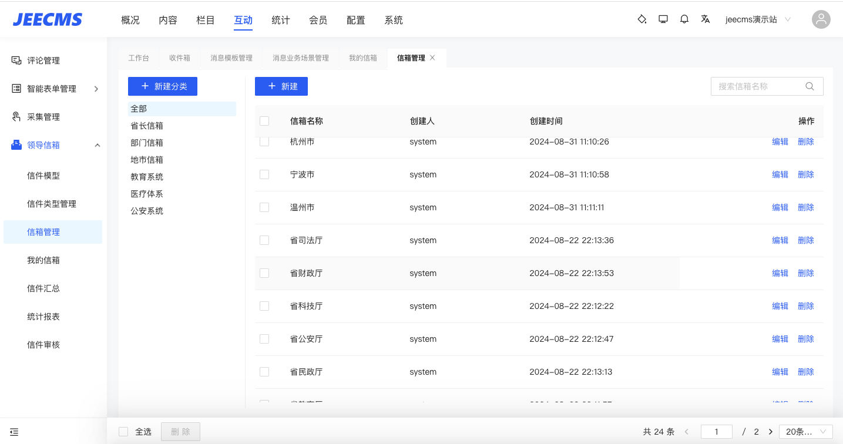
Task: Select 教育系统 category in the list
Action: tap(147, 177)
